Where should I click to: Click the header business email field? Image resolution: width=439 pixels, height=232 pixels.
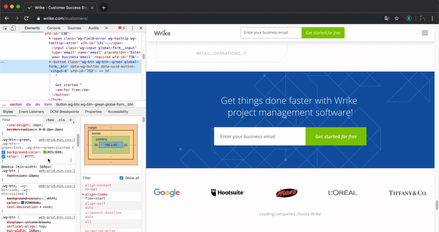click(x=271, y=33)
